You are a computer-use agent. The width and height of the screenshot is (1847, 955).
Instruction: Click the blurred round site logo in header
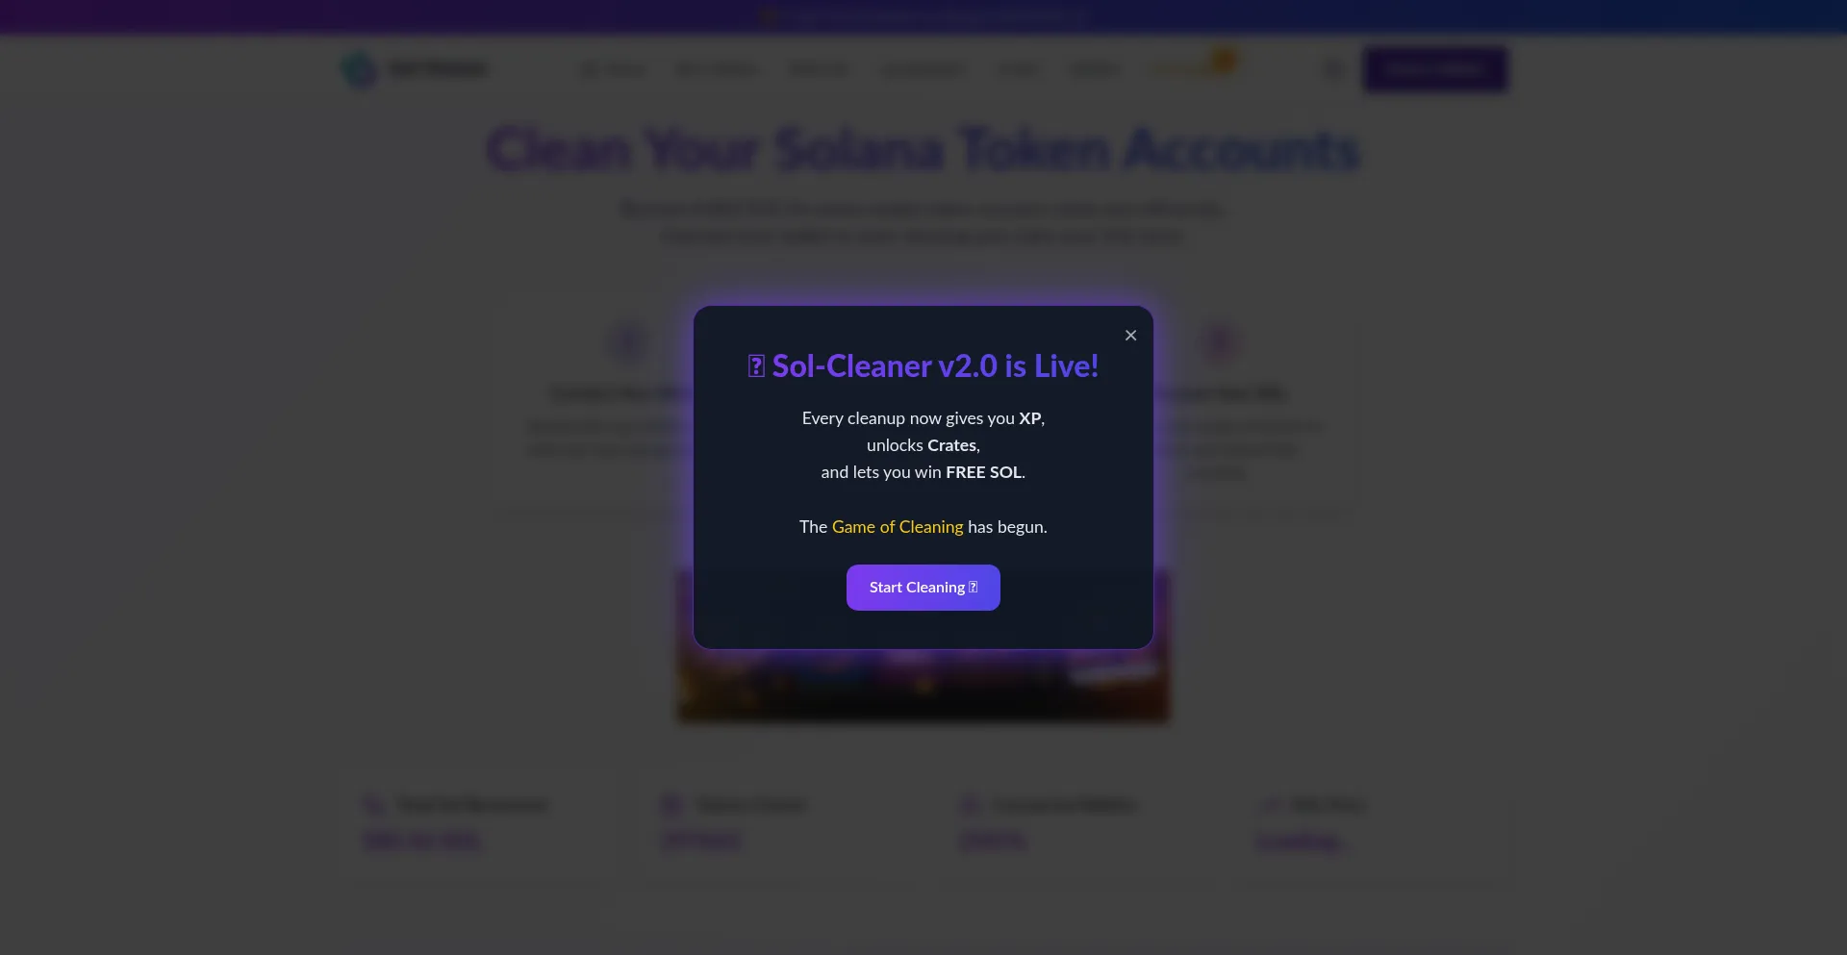(x=359, y=69)
